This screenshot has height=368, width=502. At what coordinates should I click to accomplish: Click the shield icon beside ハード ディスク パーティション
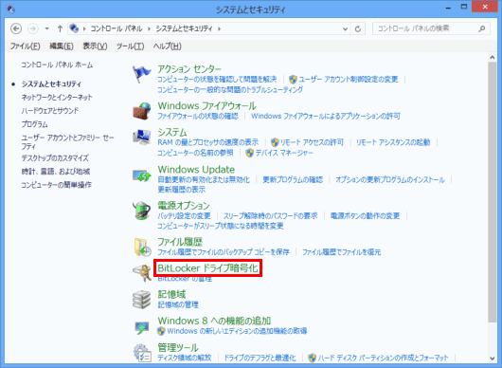pos(313,358)
